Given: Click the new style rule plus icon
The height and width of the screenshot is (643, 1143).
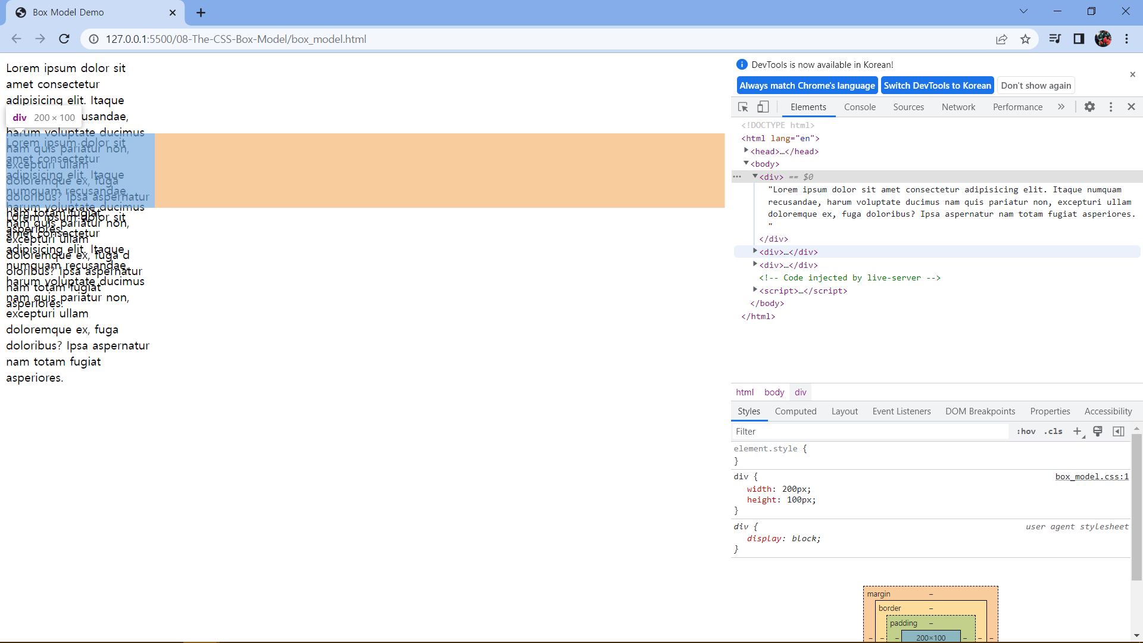Looking at the screenshot, I should click(1077, 432).
